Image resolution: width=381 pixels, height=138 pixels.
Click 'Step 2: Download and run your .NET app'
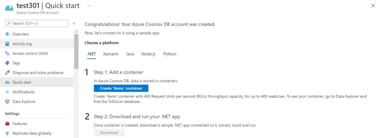tap(137, 117)
